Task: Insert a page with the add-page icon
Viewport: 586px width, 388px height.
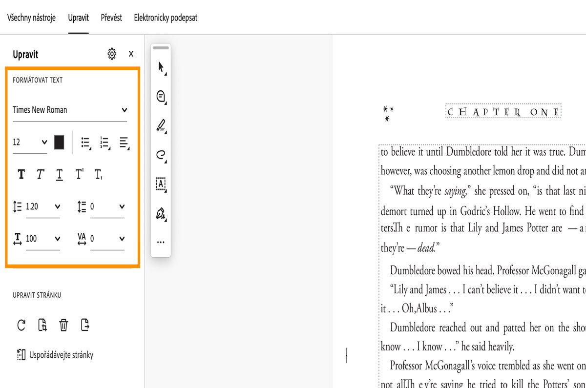Action: coord(42,325)
